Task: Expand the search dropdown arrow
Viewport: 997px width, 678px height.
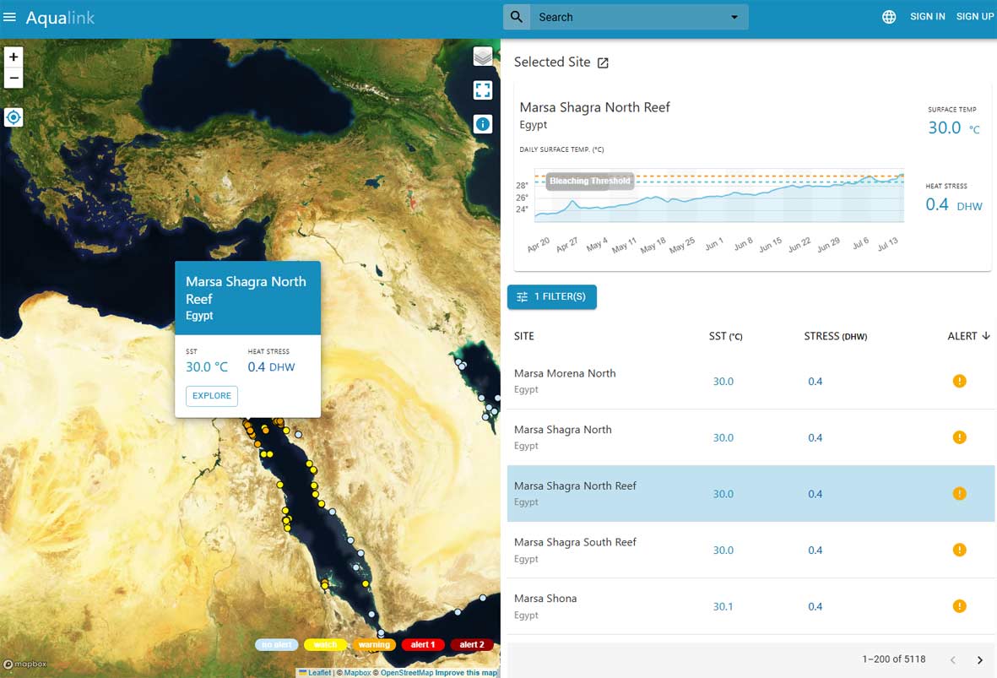Action: click(734, 17)
